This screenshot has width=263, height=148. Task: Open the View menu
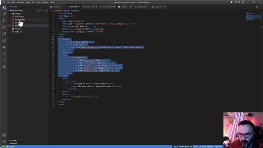[28, 2]
